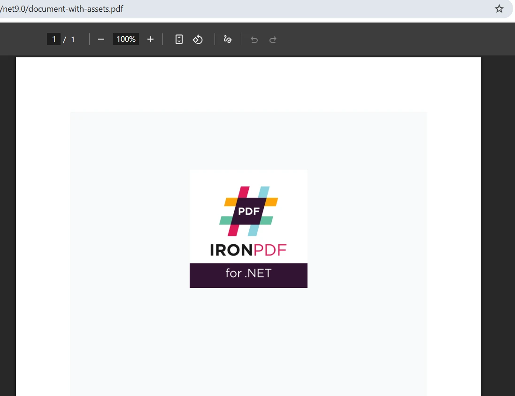The image size is (515, 396).
Task: Toggle between page fit and width fit
Action: click(179, 39)
